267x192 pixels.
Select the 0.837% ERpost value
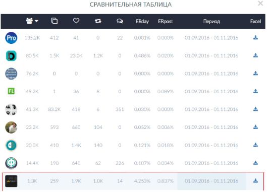(x=166, y=181)
